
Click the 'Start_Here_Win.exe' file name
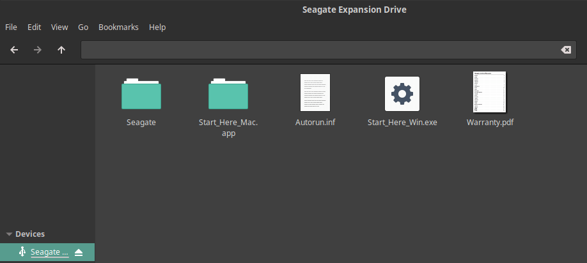click(x=402, y=122)
